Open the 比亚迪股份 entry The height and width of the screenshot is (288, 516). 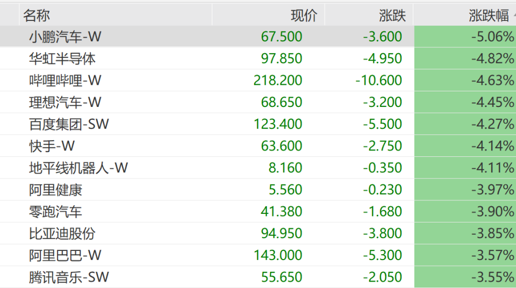coord(62,234)
